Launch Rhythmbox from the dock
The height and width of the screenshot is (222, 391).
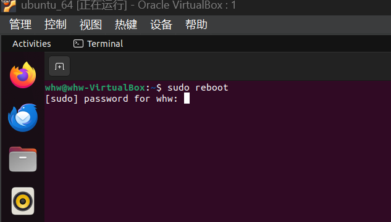(23, 201)
